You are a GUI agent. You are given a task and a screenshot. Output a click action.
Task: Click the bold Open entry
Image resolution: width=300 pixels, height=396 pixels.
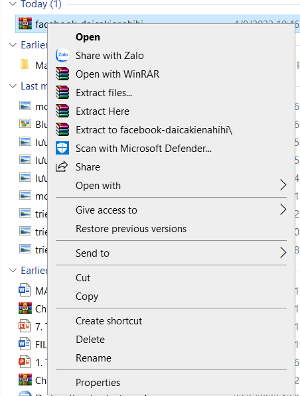88,37
